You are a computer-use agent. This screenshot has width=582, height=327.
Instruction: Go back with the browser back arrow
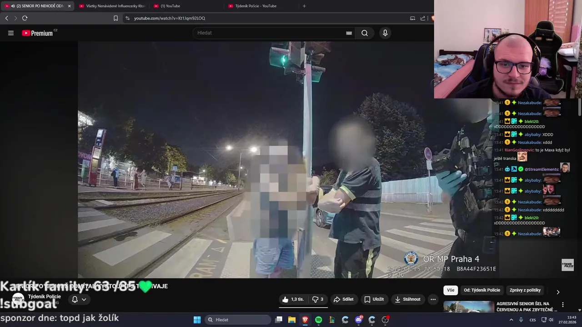point(6,18)
